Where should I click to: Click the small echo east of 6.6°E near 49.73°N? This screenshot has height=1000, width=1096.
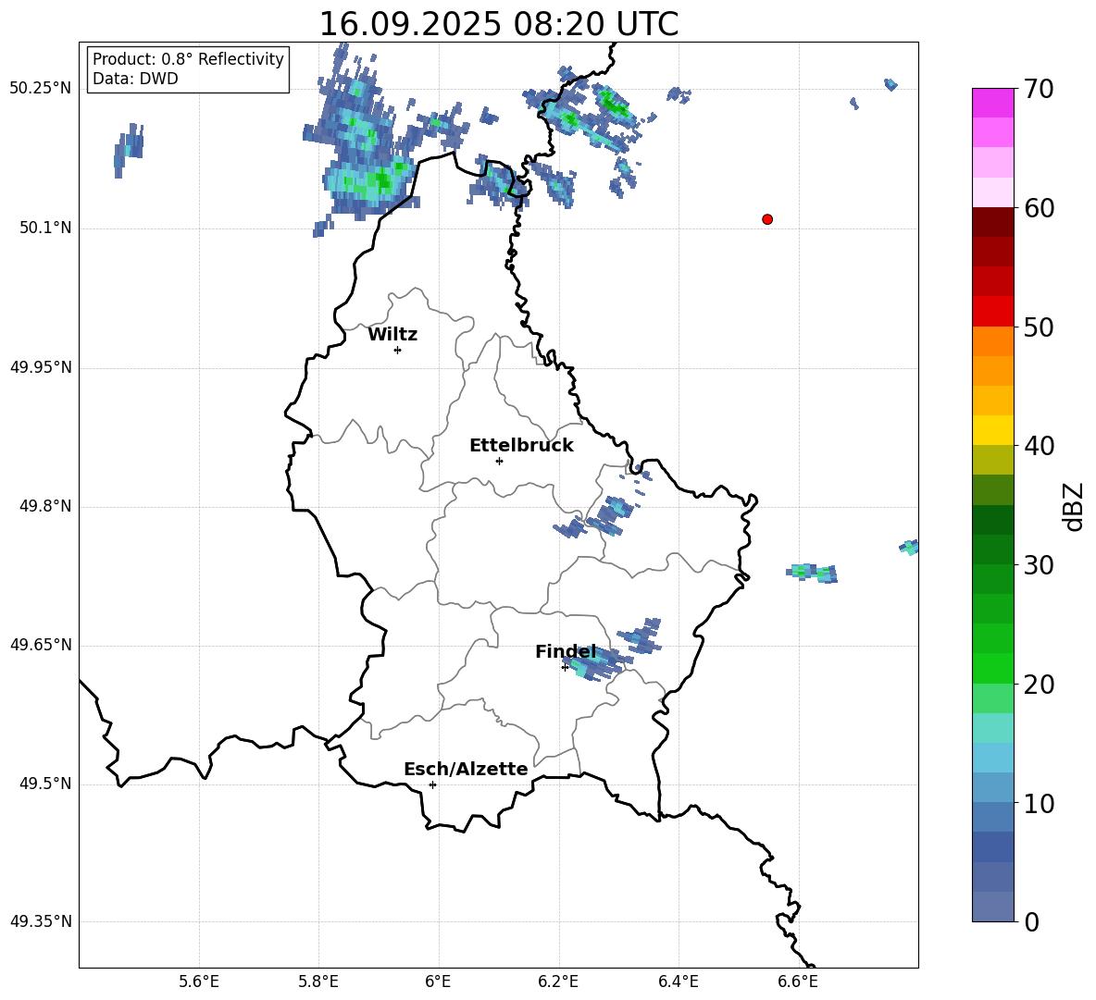[x=812, y=573]
